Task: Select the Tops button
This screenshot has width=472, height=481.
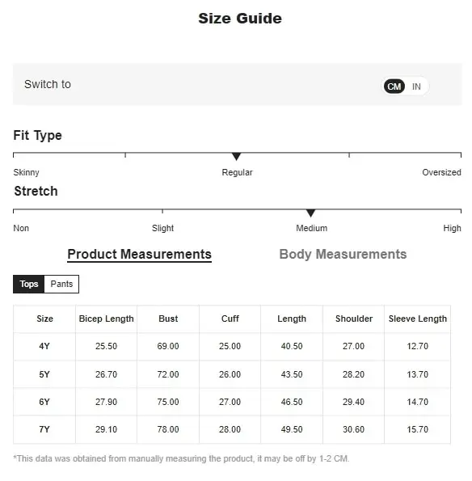Action: click(29, 284)
